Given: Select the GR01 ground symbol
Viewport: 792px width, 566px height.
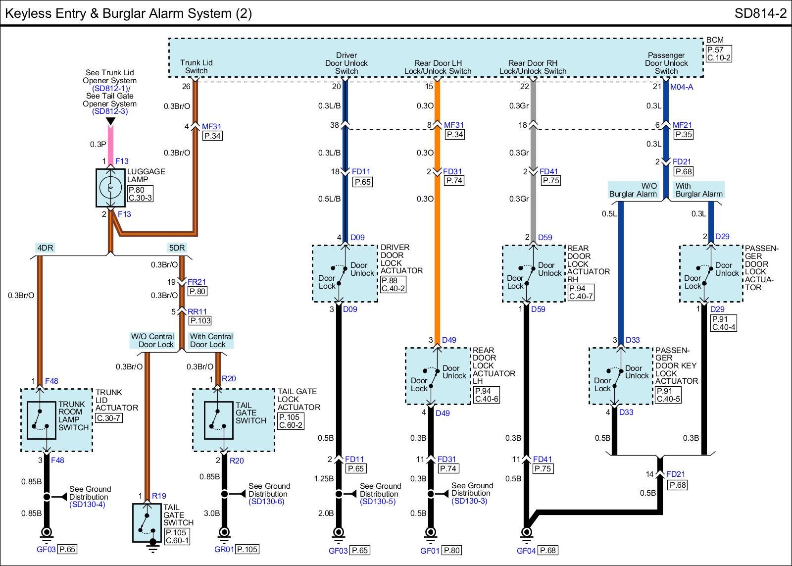Looking at the screenshot, I should pyautogui.click(x=224, y=533).
